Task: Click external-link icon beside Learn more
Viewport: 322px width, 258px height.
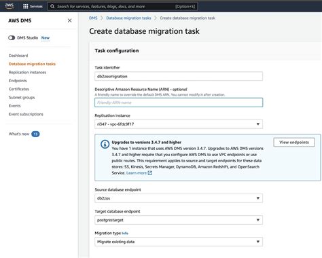Action: click(149, 173)
